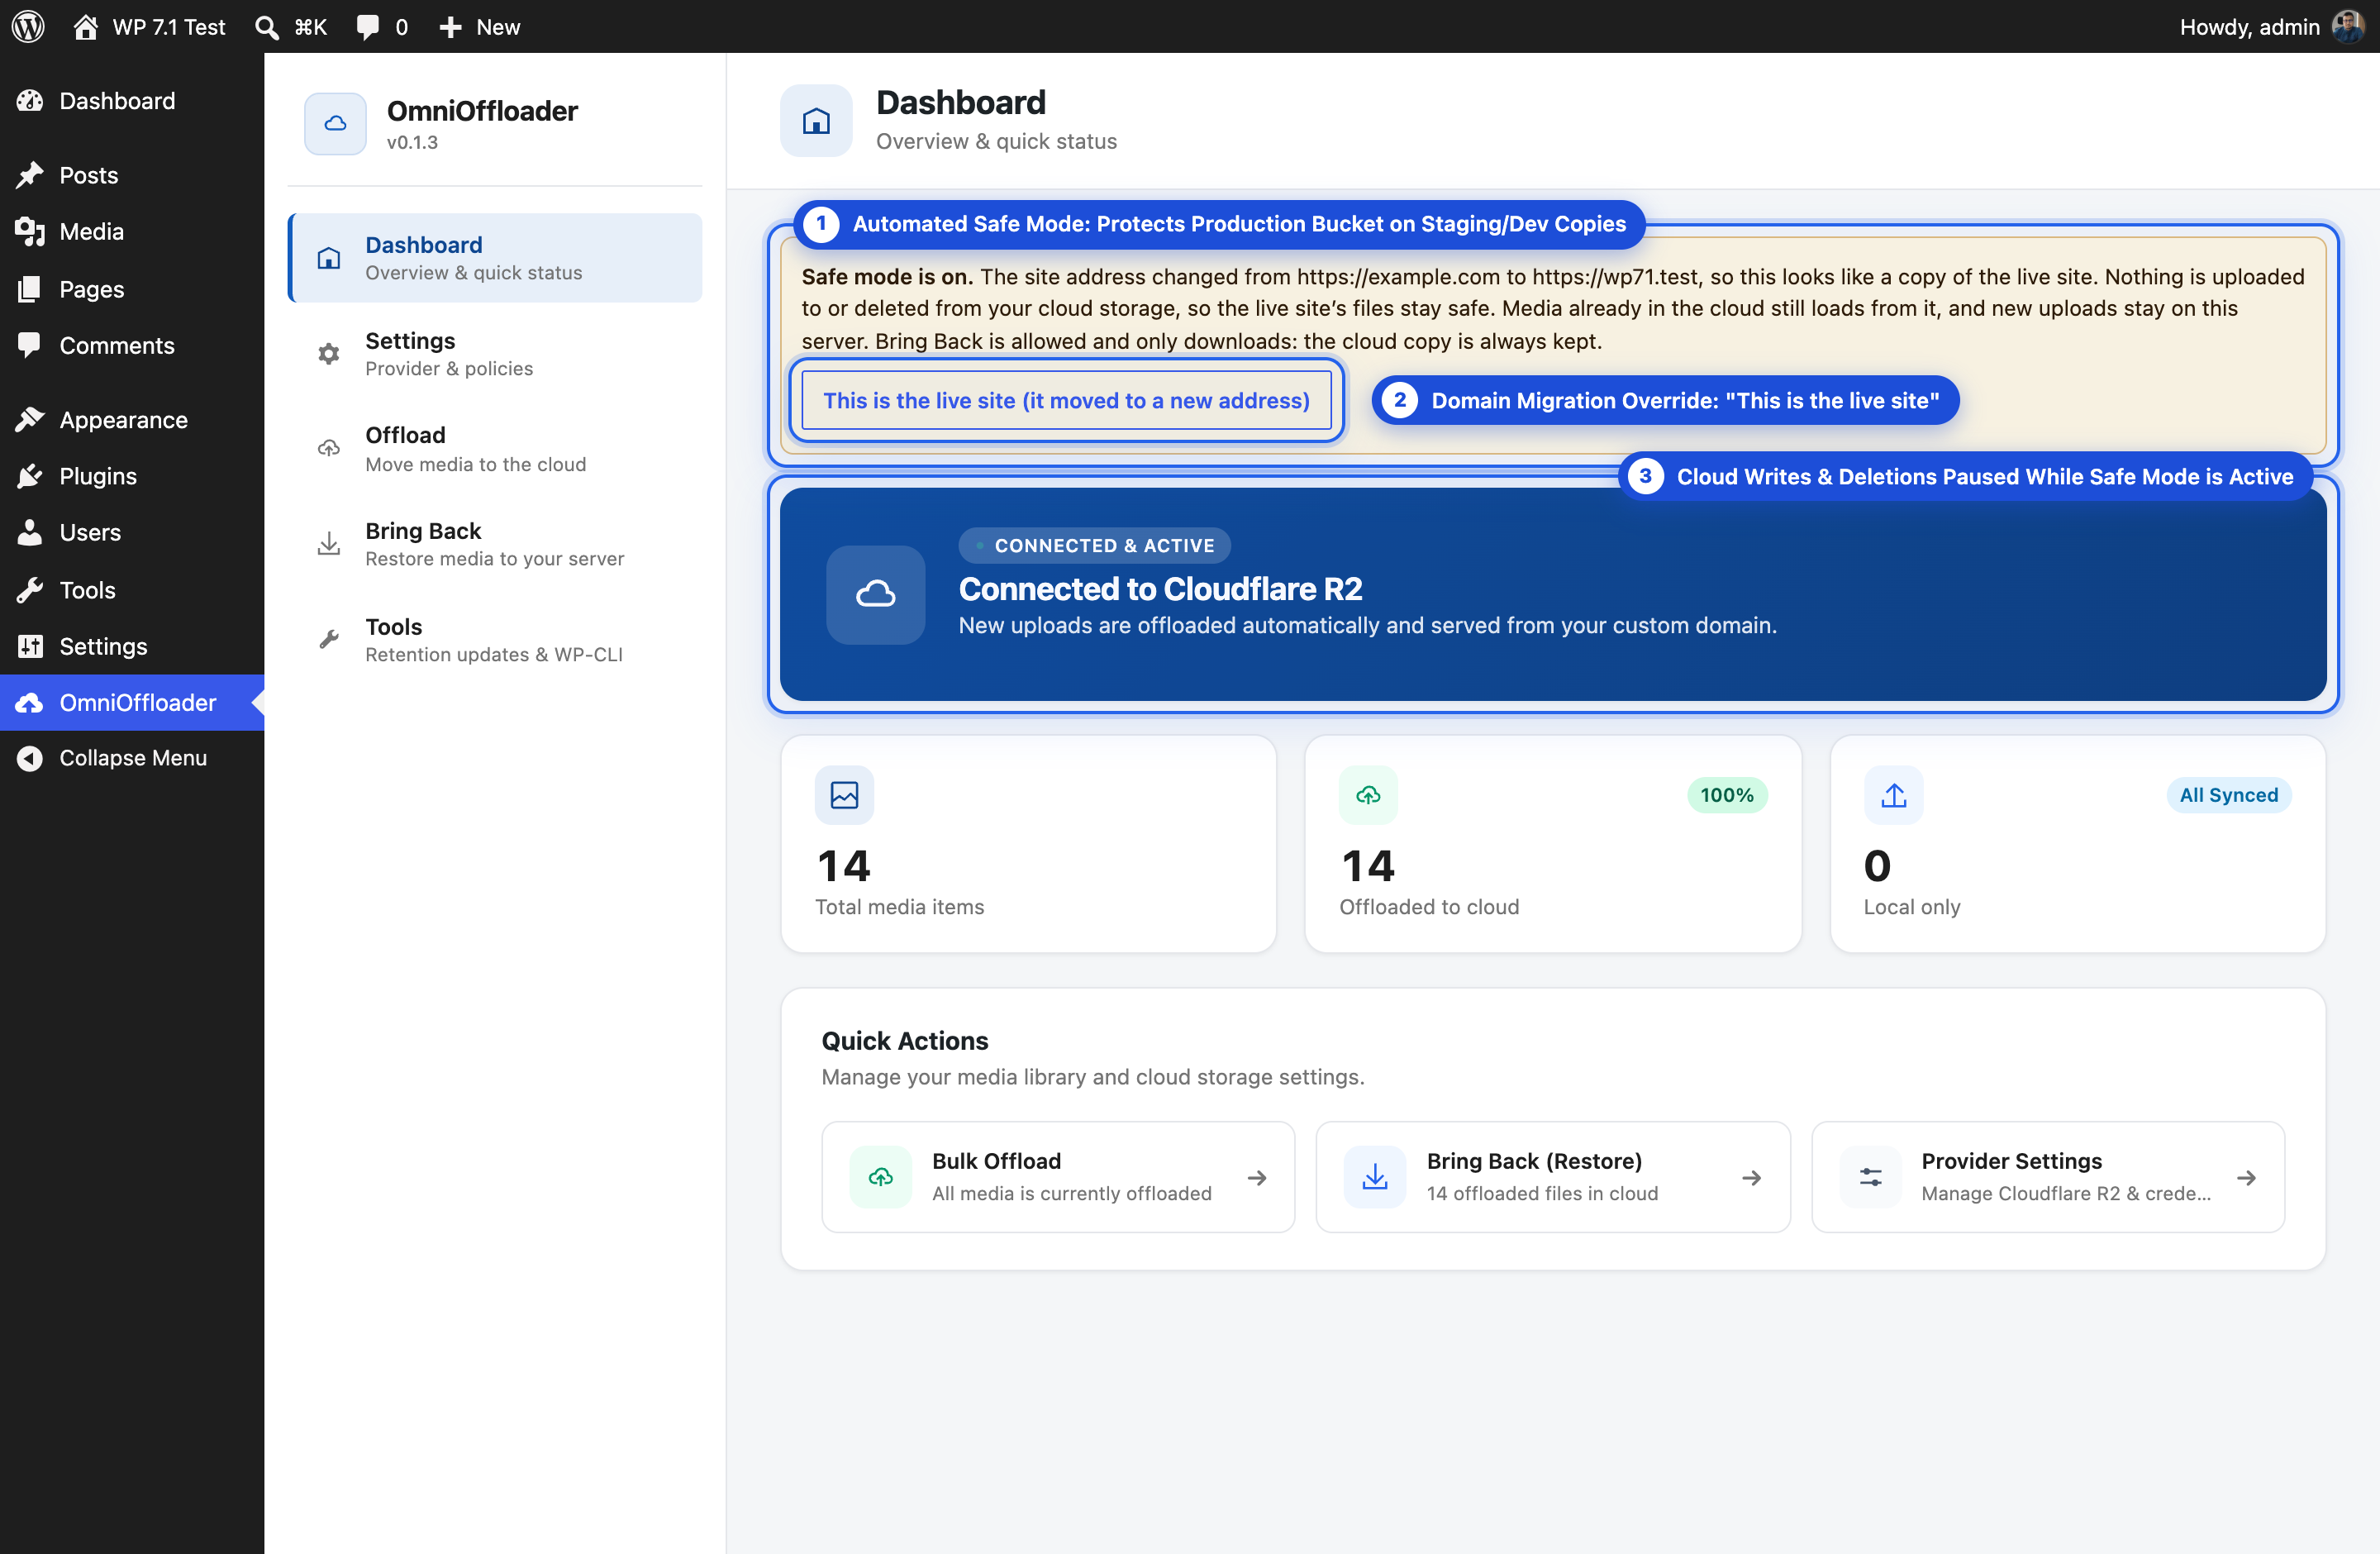The width and height of the screenshot is (2380, 1554).
Task: Click This is the live site button
Action: 1066,400
